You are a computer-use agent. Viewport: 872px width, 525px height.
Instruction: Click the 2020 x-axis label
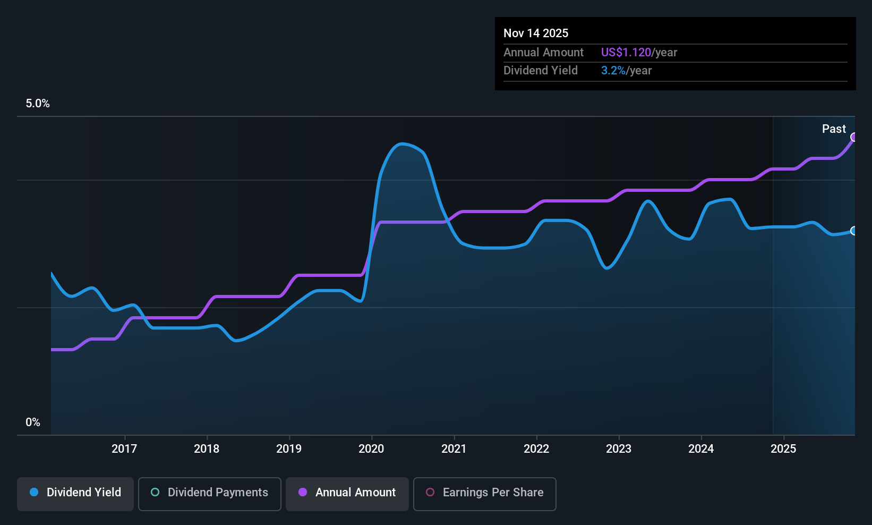coord(371,448)
